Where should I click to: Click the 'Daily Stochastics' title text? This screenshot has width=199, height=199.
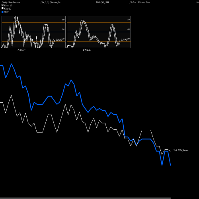coord(11,2)
